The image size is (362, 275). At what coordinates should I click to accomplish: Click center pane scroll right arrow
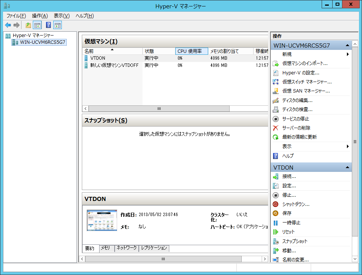point(265,259)
